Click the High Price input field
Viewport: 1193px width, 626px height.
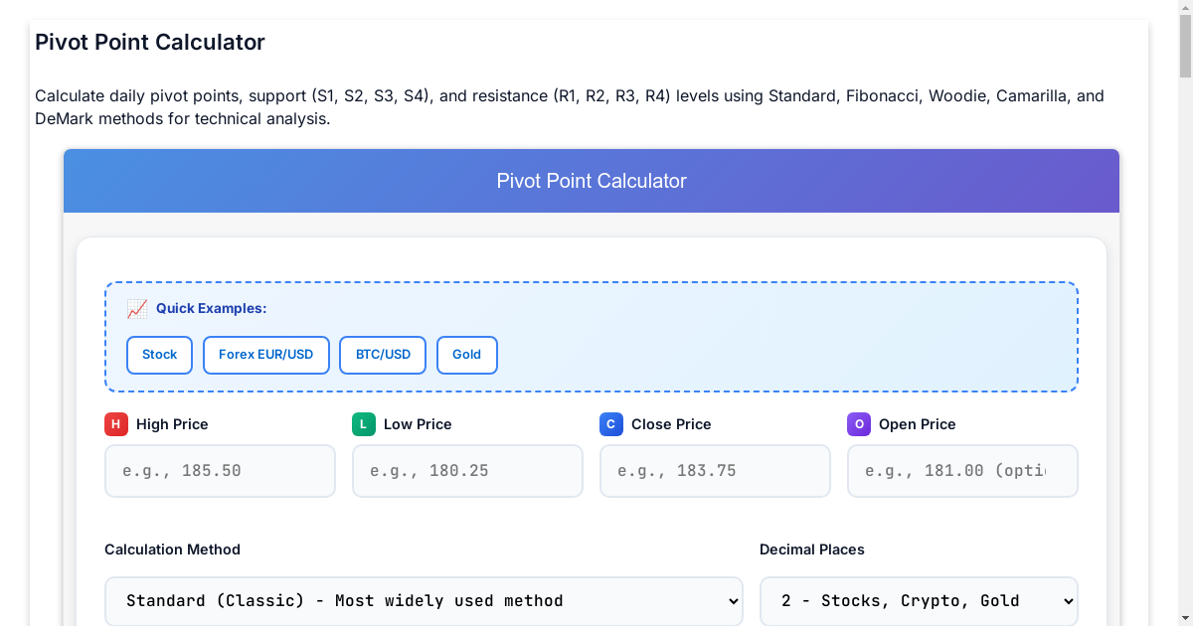pyautogui.click(x=220, y=470)
